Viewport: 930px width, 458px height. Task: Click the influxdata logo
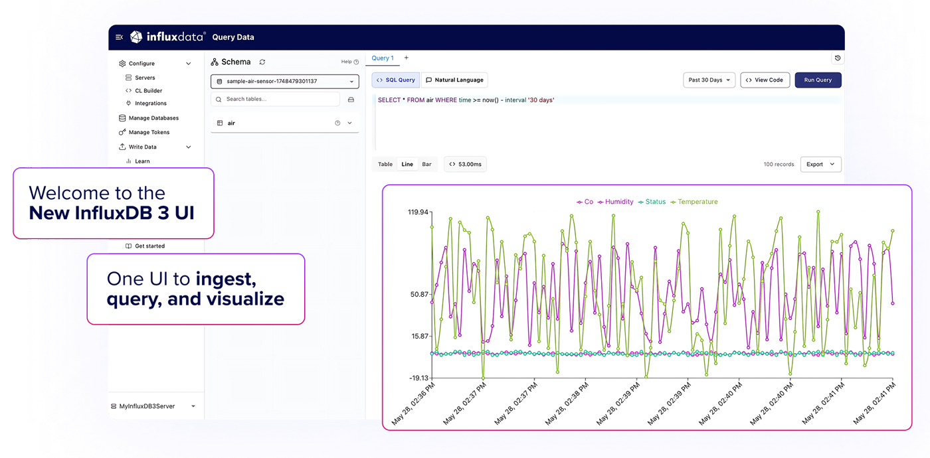pyautogui.click(x=167, y=37)
